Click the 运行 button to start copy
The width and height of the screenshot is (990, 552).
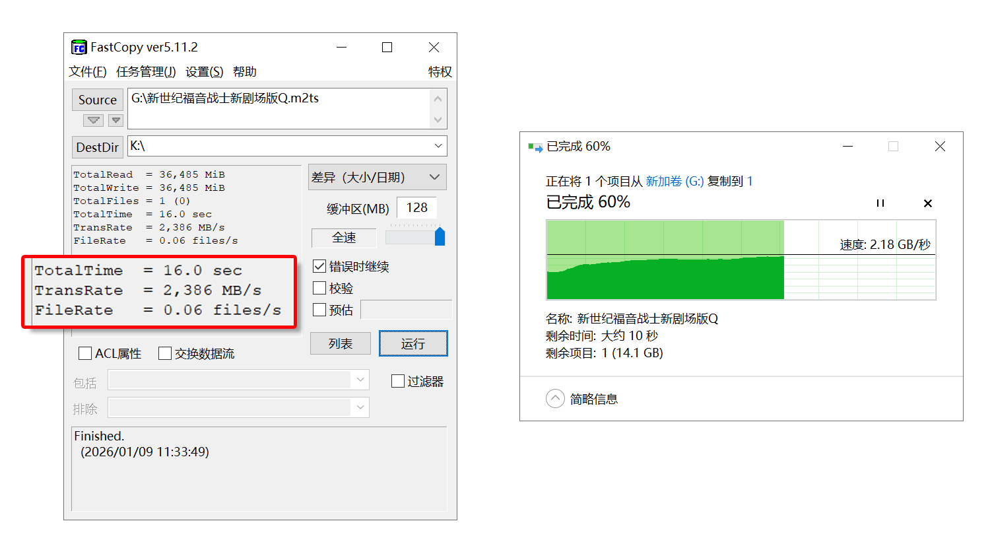(413, 343)
